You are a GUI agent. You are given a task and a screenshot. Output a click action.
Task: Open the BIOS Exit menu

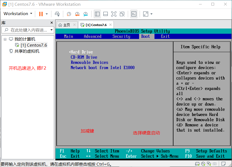click(165, 36)
